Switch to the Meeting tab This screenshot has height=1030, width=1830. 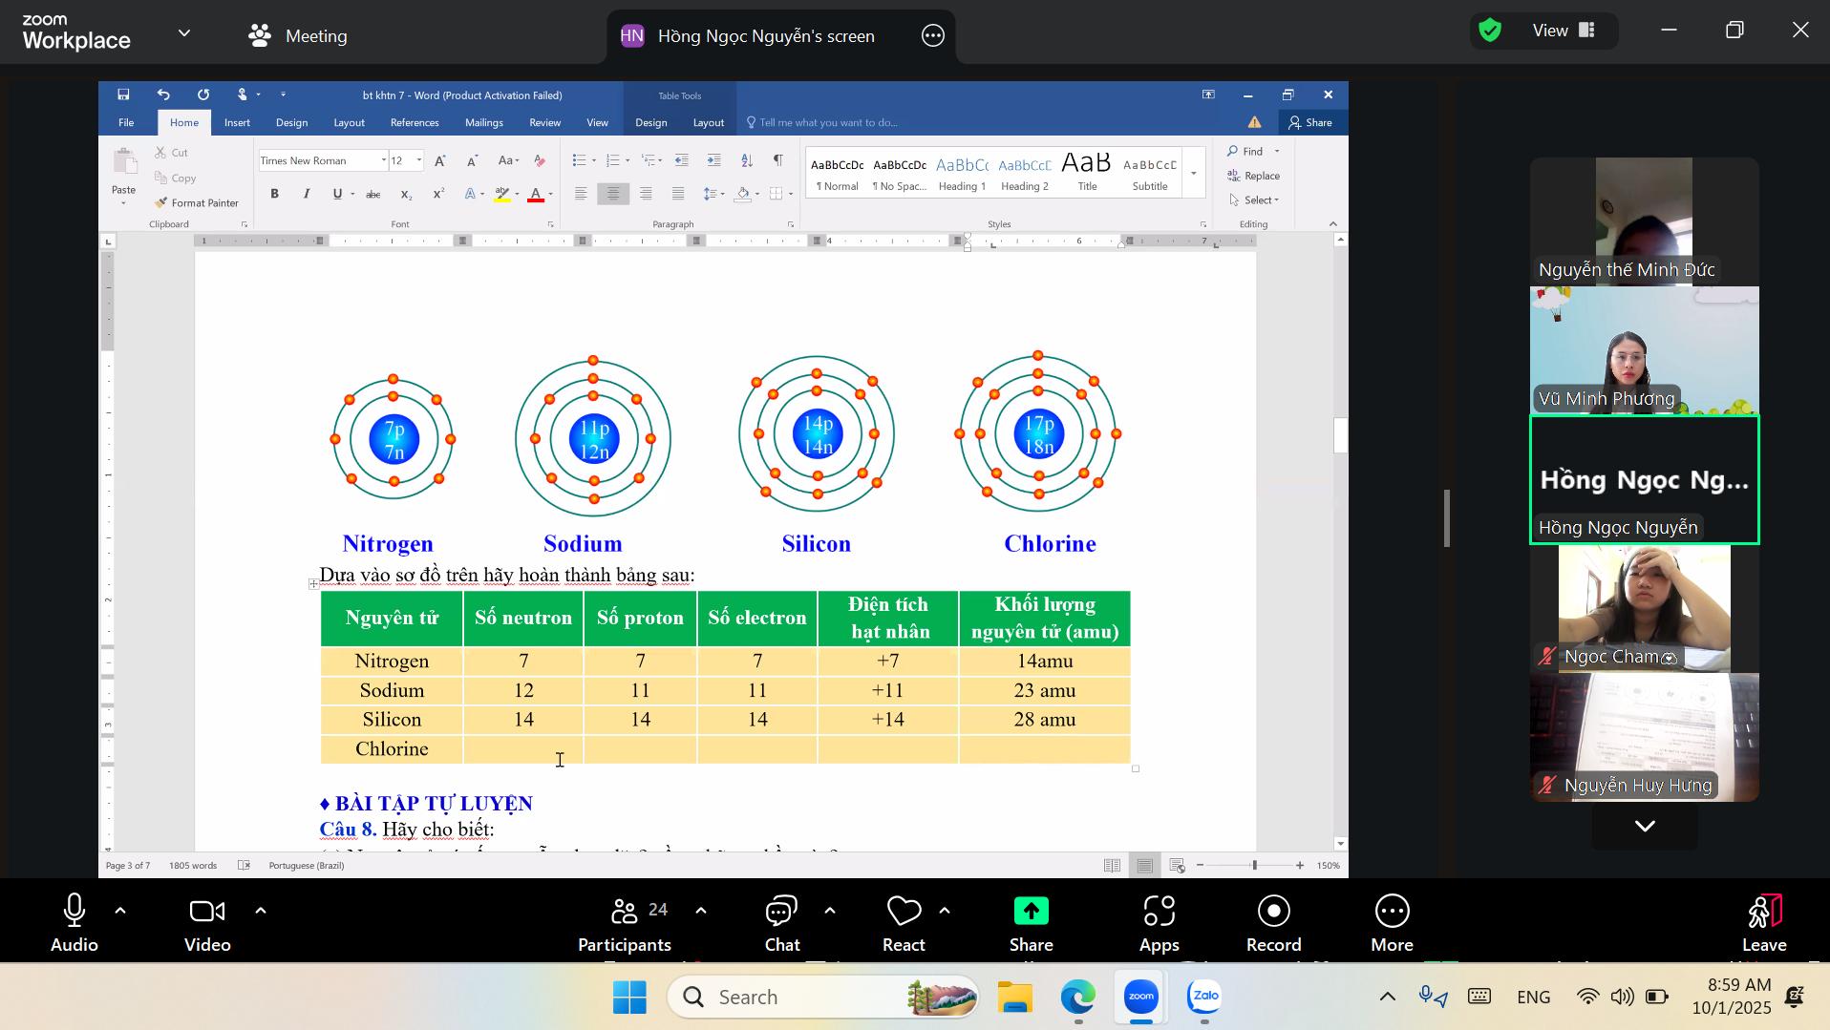(298, 36)
